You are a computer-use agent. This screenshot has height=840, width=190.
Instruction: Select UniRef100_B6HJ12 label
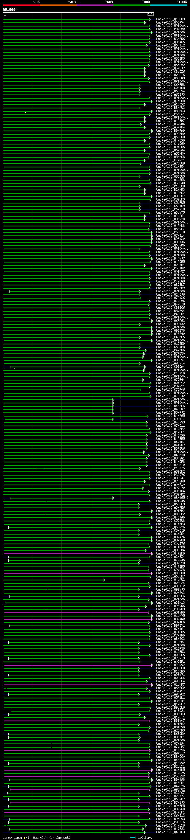170,45
